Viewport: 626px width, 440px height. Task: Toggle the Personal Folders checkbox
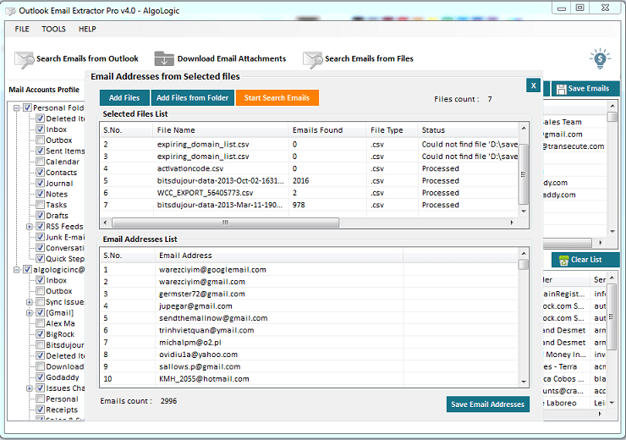click(27, 107)
